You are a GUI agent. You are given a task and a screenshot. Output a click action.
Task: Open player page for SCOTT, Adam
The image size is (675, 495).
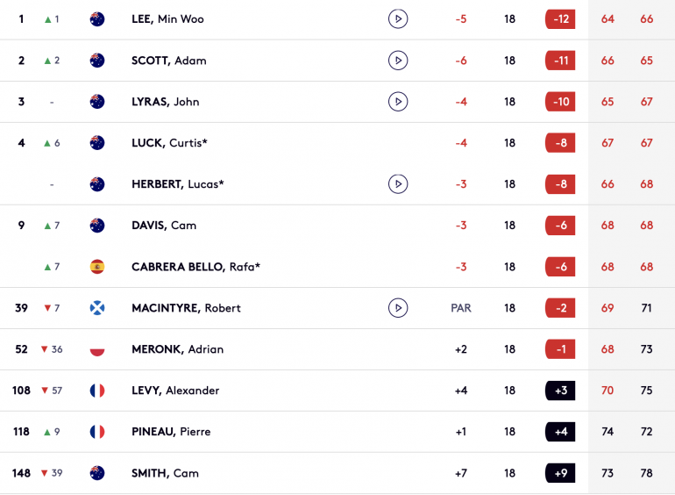[x=168, y=61]
